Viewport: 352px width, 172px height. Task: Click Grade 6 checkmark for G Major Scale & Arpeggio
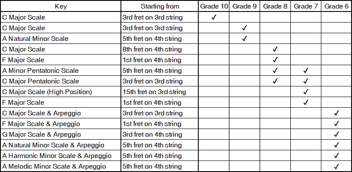pos(336,135)
